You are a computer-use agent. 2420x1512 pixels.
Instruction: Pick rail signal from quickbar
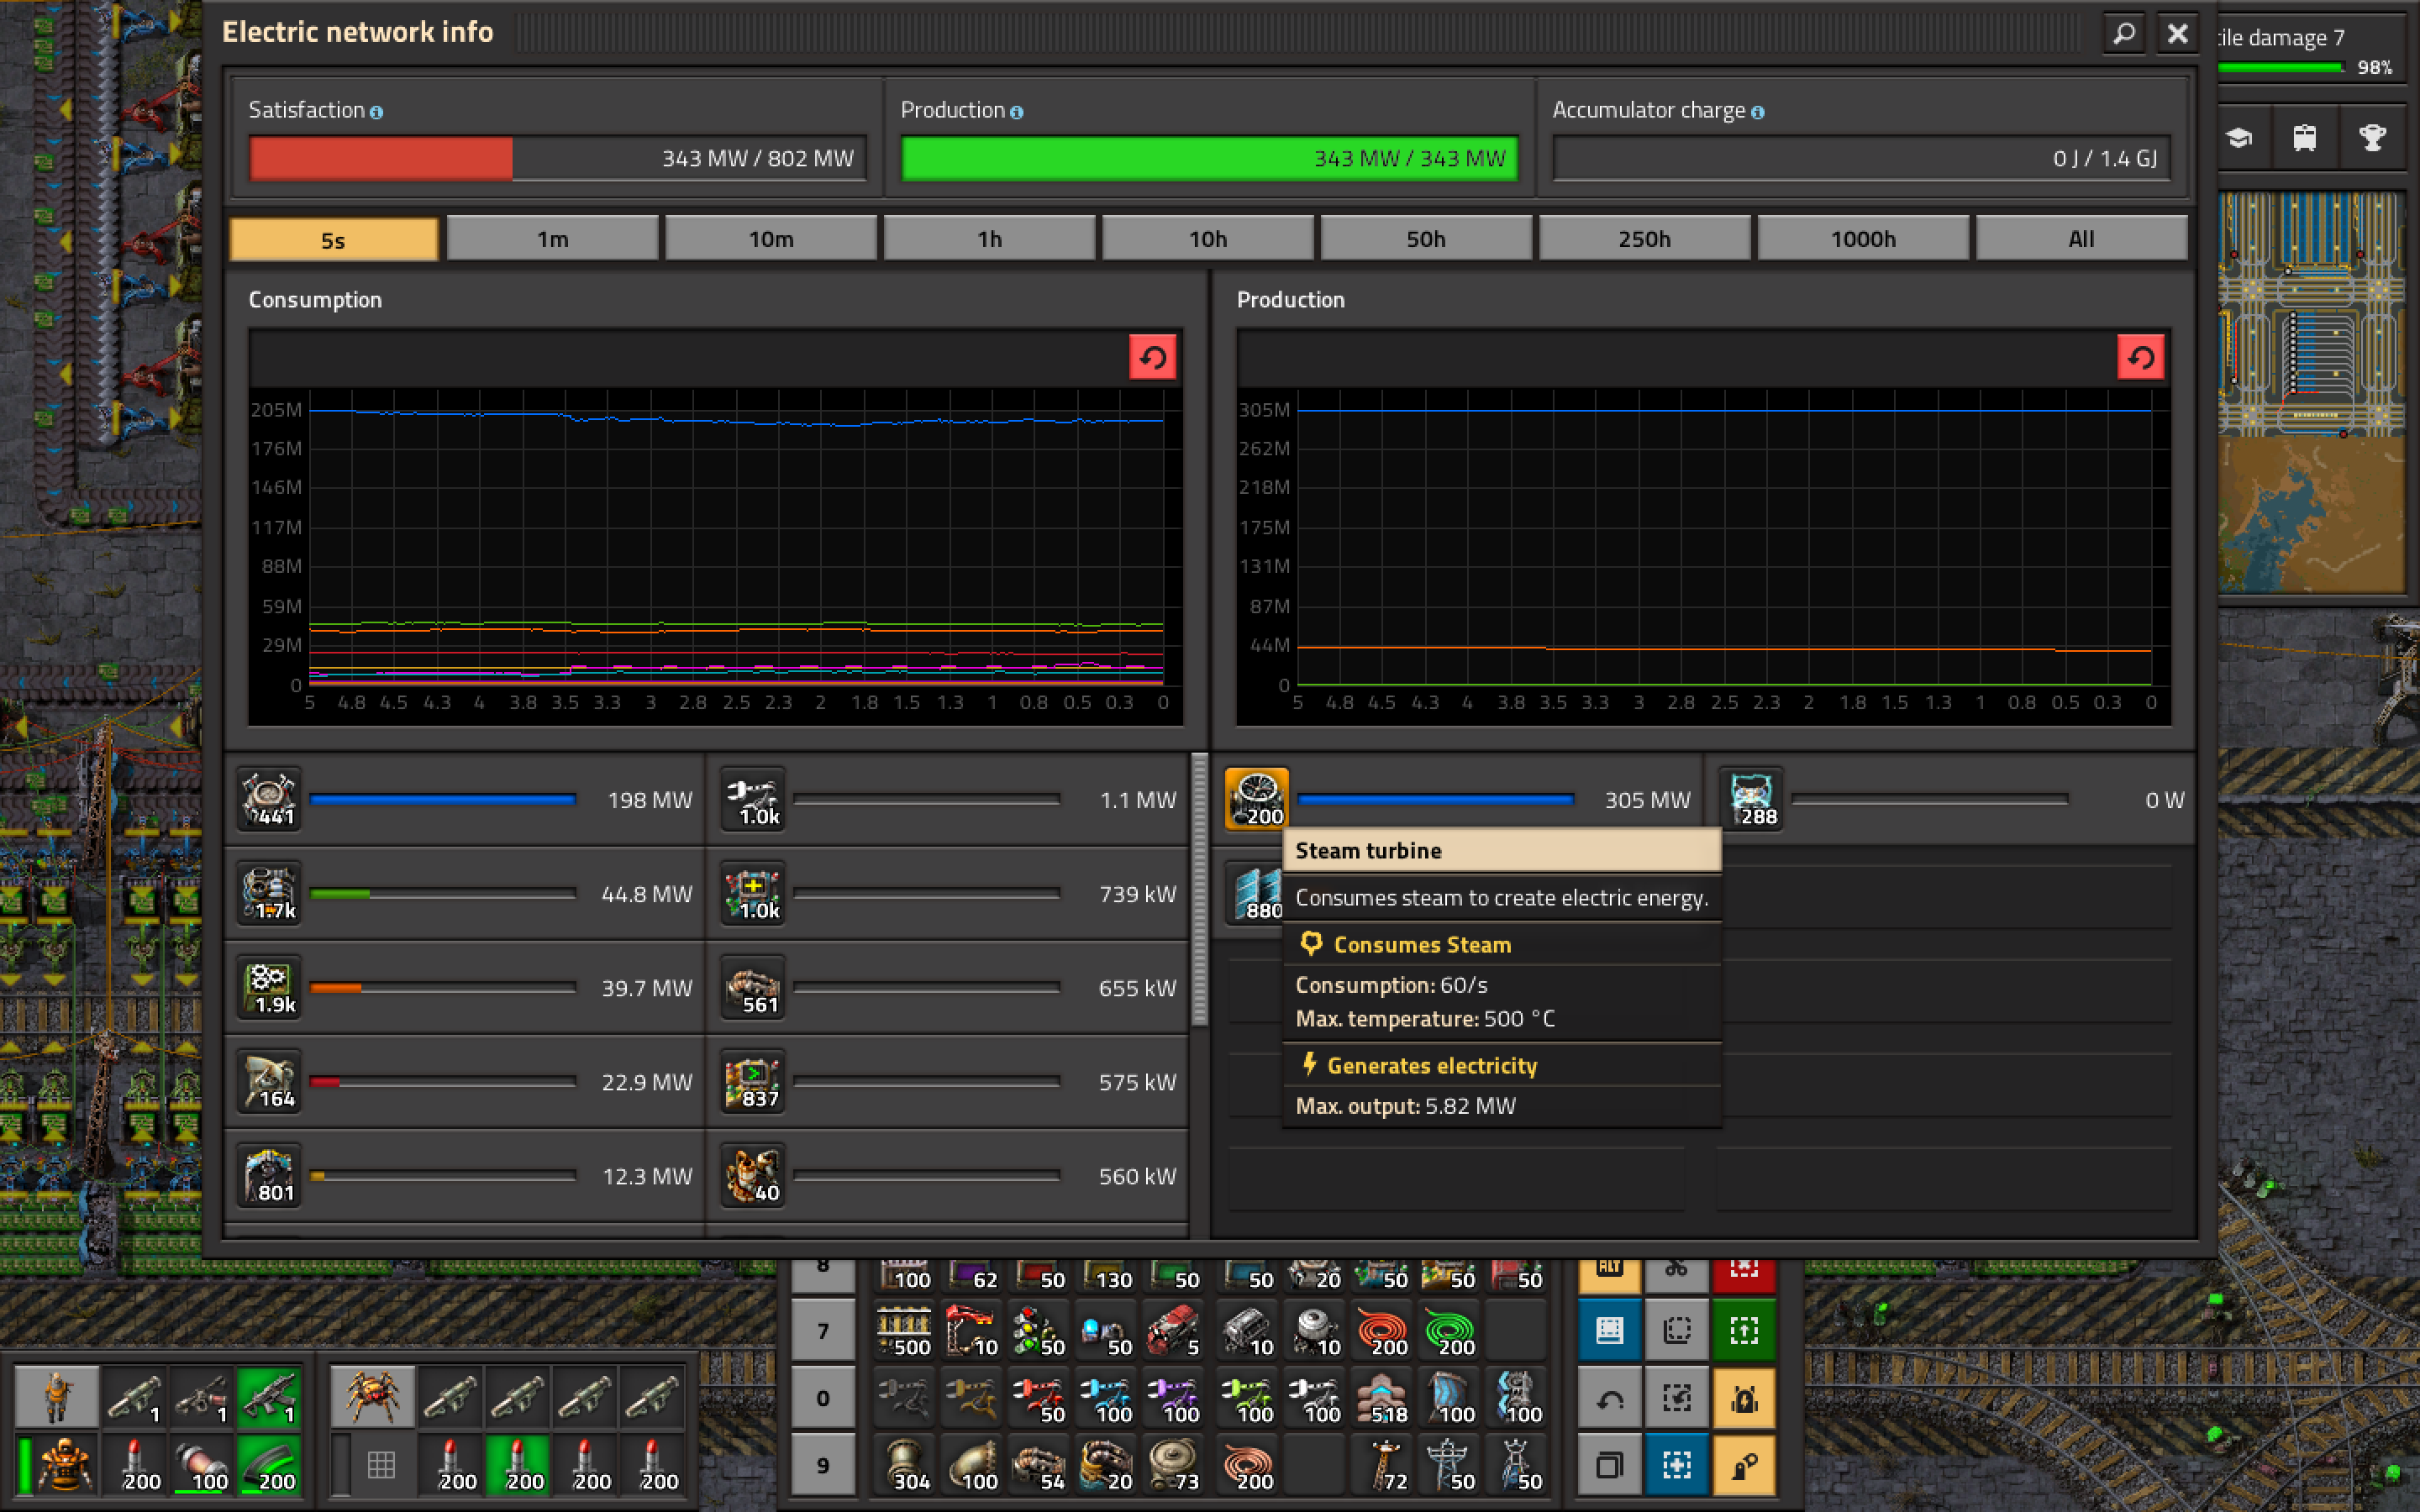(x=1040, y=1331)
